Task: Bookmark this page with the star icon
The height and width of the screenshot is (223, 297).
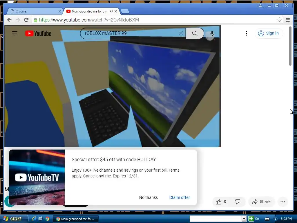Action: [x=279, y=20]
